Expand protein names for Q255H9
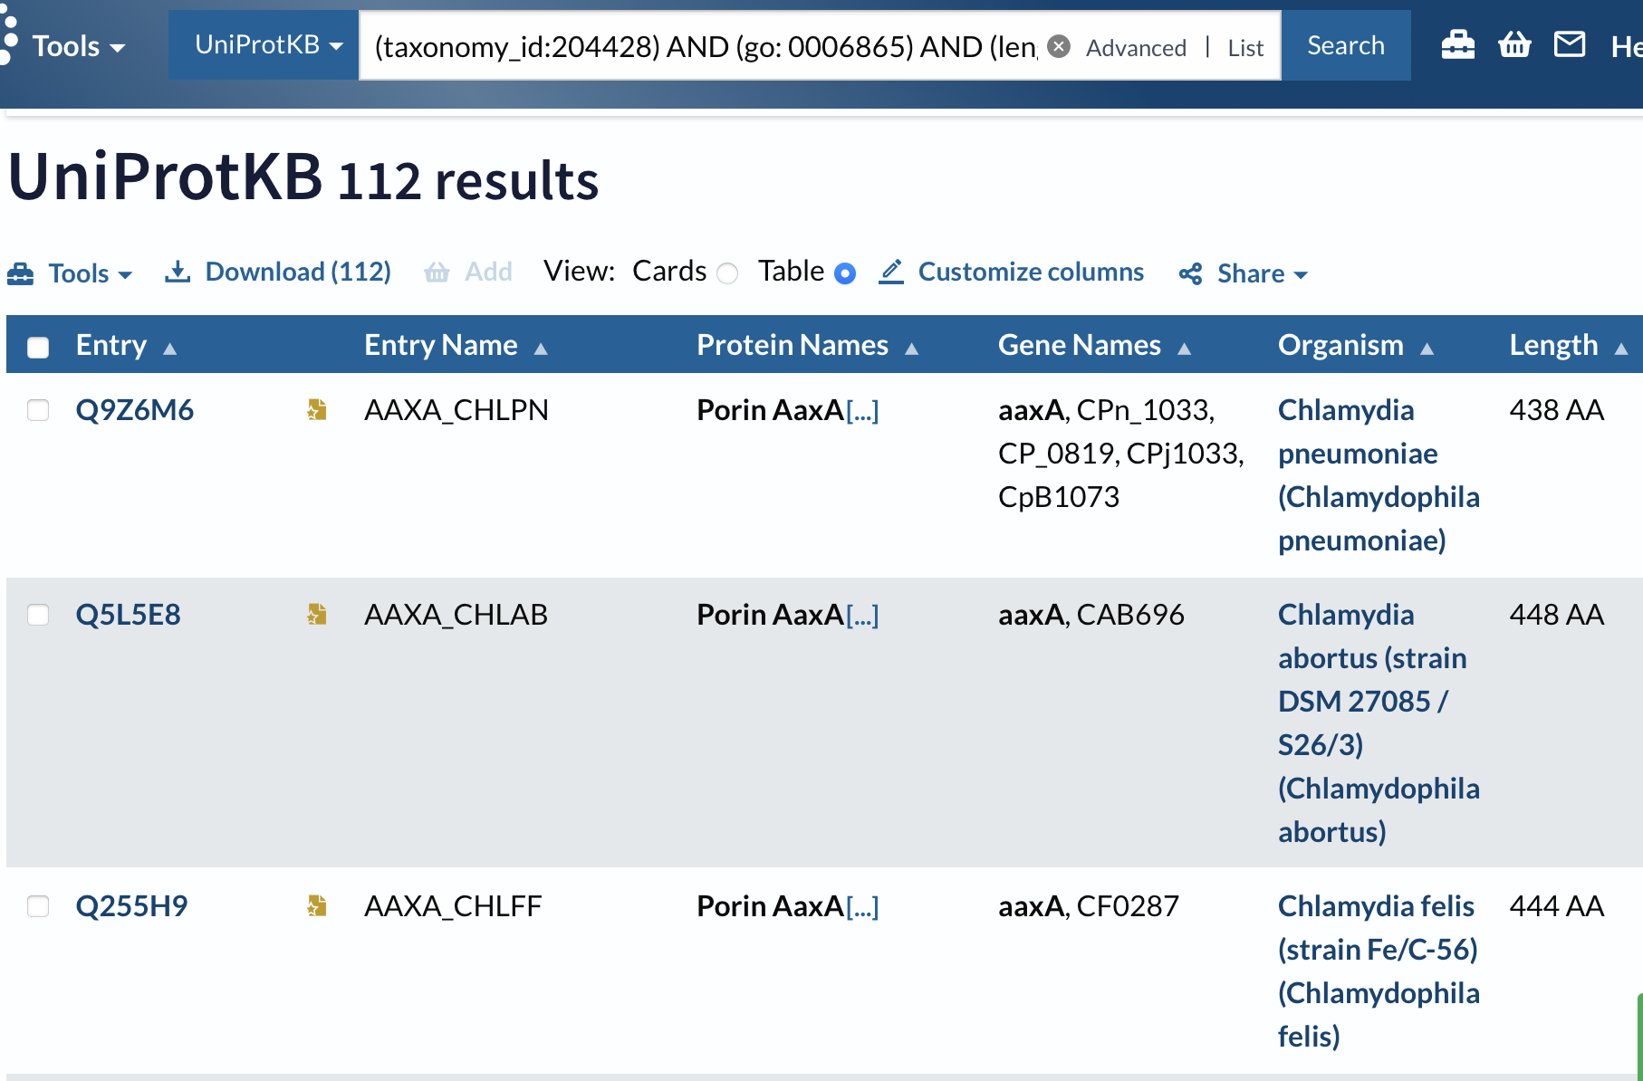The image size is (1643, 1081). pyautogui.click(x=862, y=907)
